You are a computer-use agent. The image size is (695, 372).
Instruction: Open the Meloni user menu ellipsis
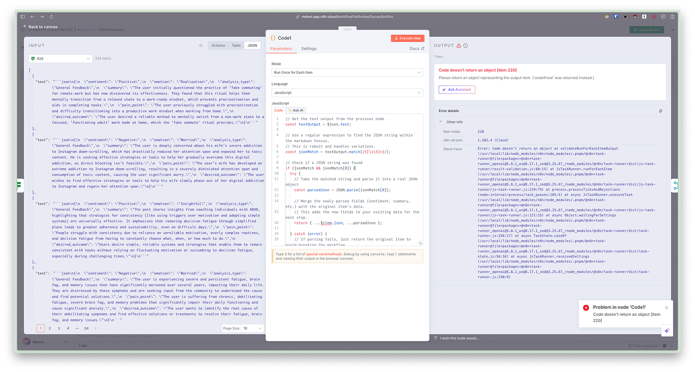tap(65, 342)
